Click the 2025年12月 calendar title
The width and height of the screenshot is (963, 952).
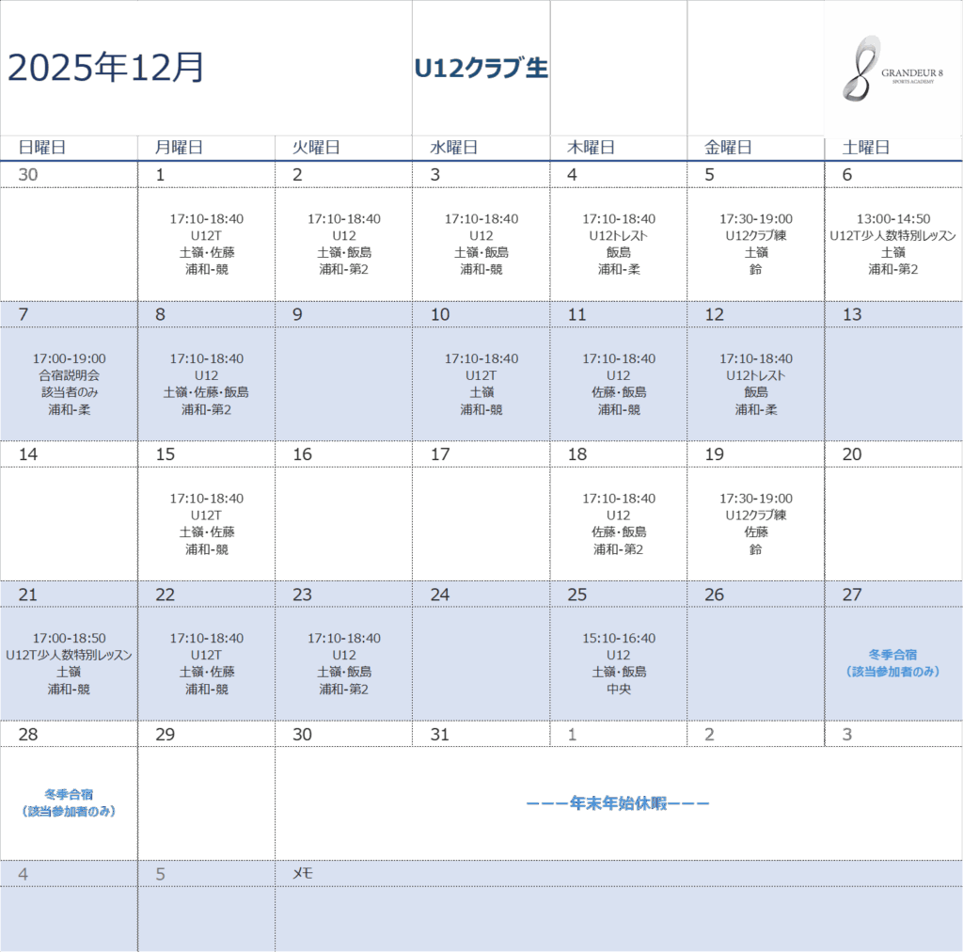pyautogui.click(x=105, y=68)
